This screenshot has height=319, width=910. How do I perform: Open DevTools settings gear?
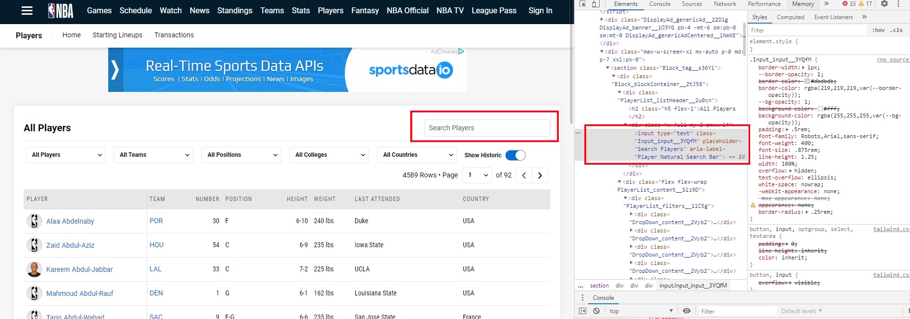[x=884, y=4]
